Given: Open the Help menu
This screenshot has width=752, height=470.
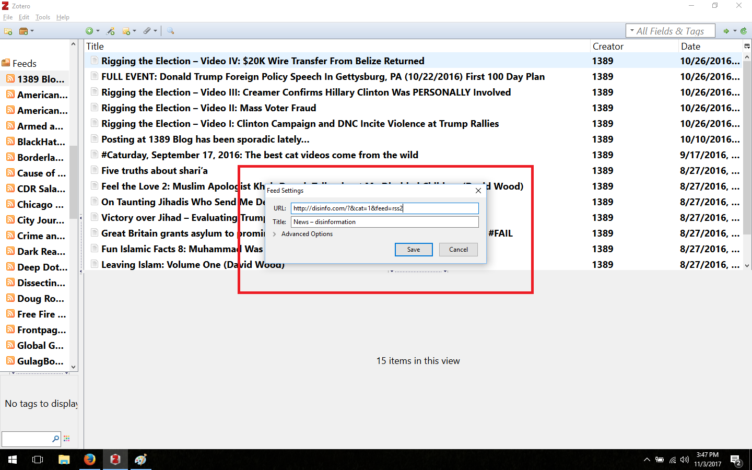Looking at the screenshot, I should [63, 17].
